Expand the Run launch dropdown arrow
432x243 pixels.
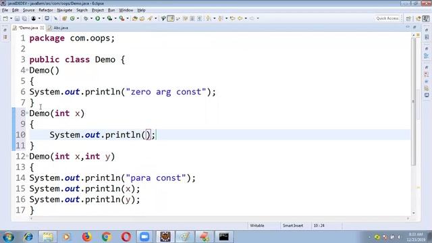coord(103,18)
